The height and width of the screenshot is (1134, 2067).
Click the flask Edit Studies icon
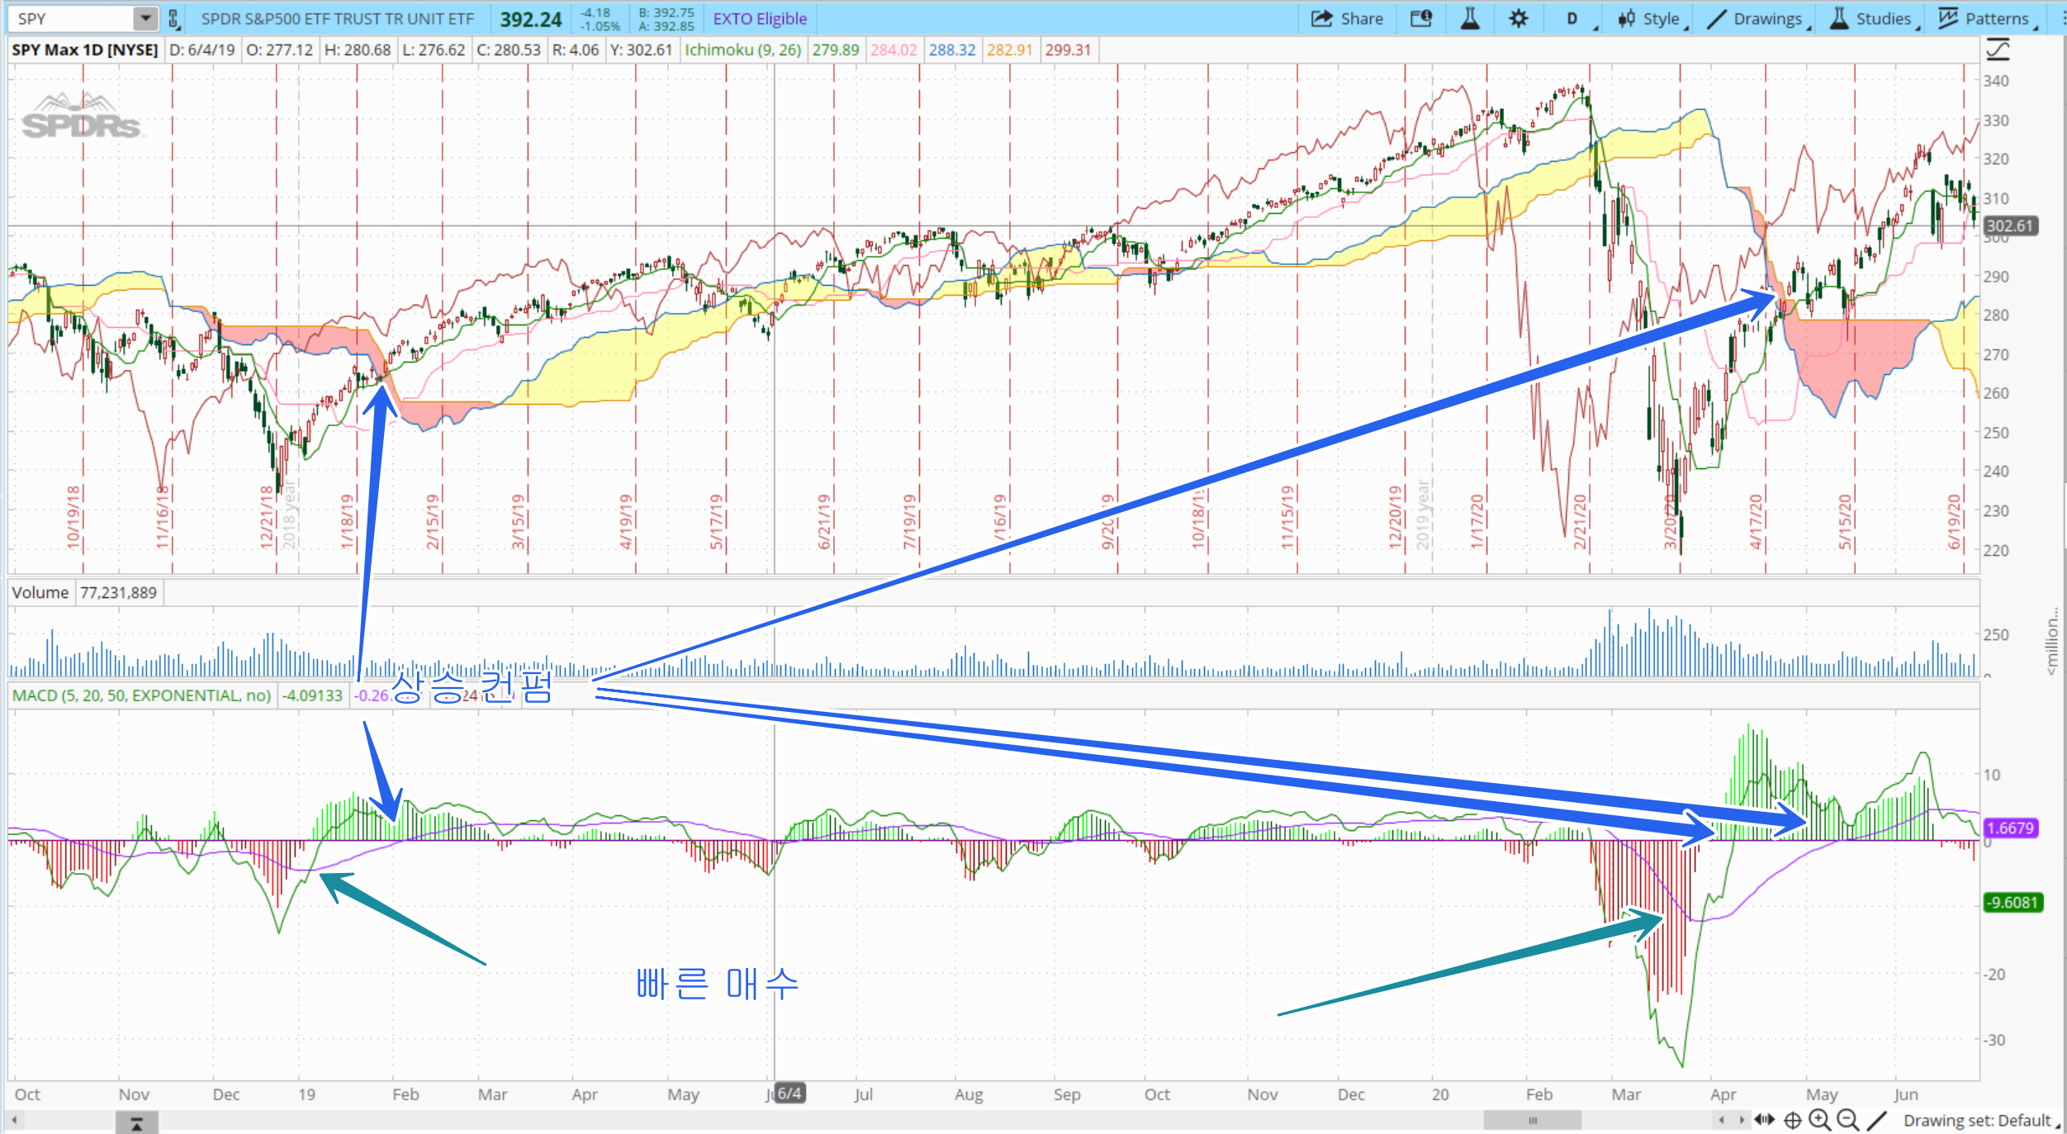1470,18
